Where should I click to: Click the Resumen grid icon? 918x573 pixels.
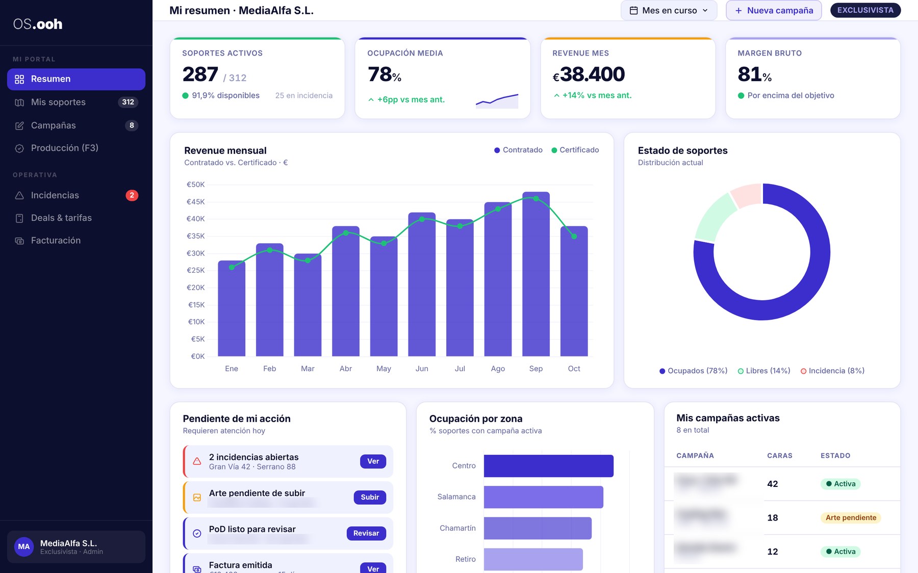pos(19,79)
